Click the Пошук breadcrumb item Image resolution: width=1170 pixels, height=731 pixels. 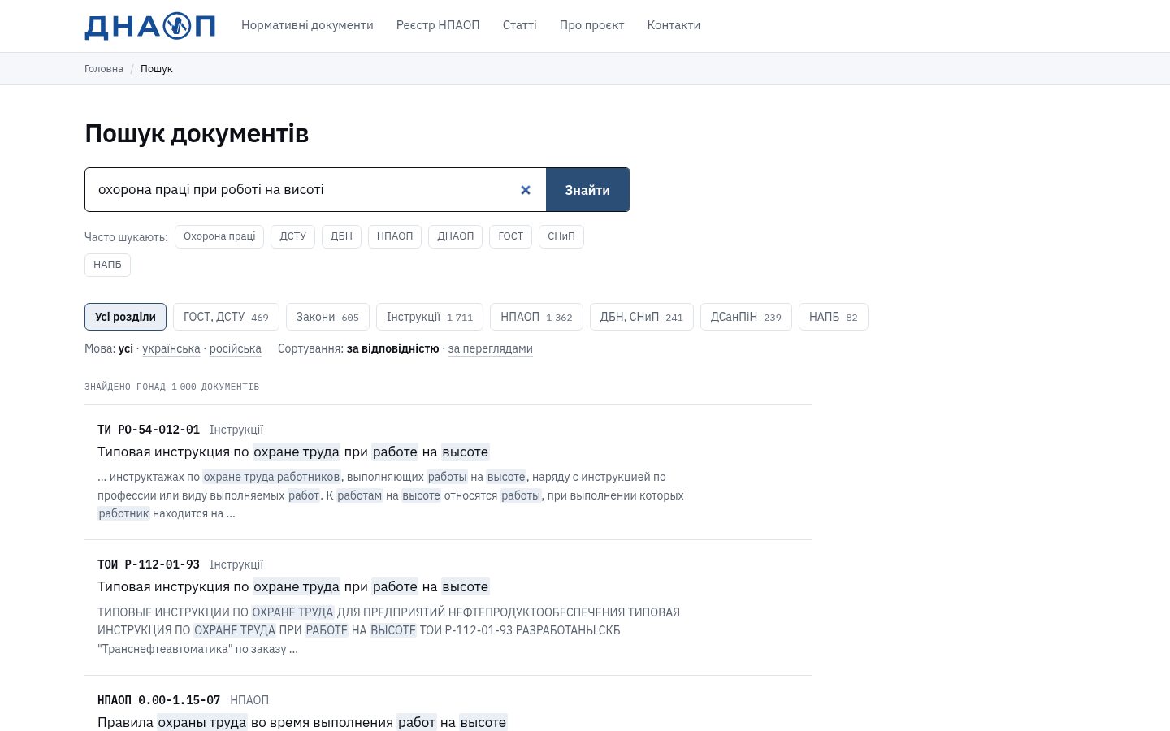coord(157,69)
